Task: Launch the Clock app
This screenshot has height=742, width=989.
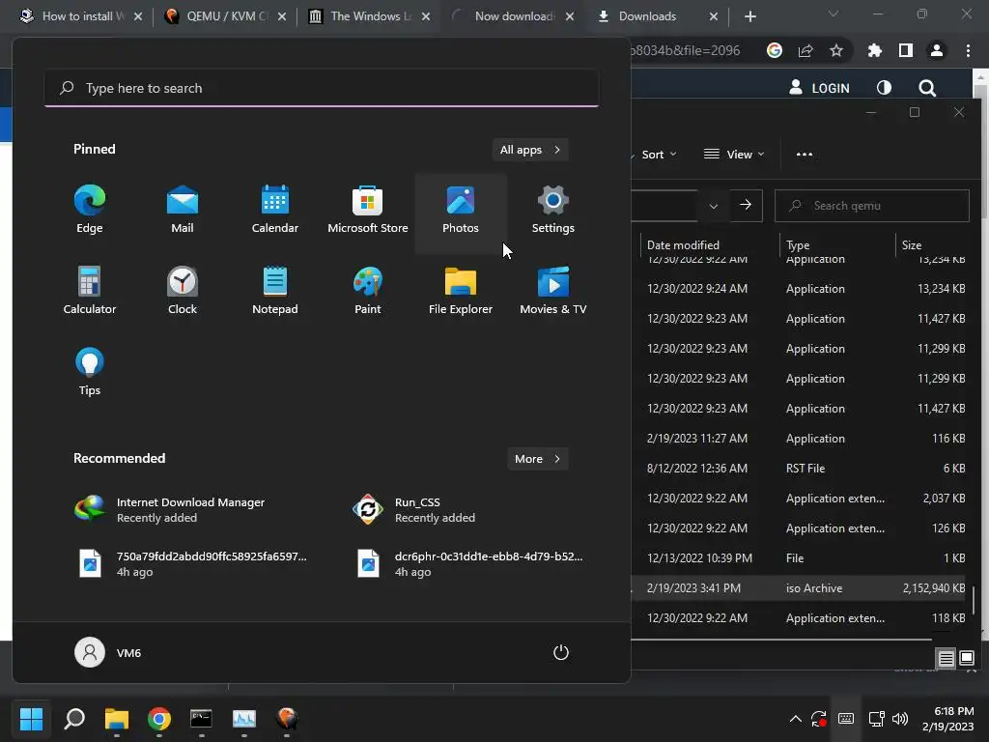Action: [x=183, y=291]
